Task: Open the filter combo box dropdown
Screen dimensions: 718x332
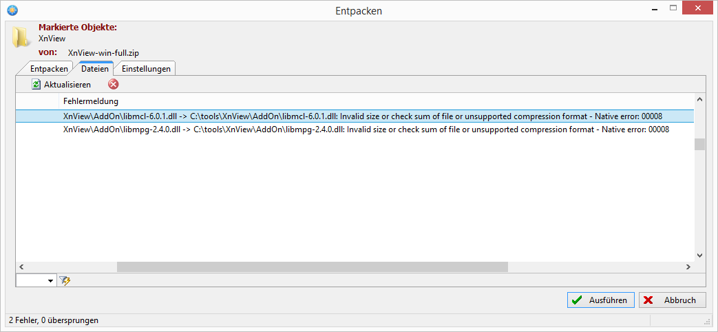Action: [50, 280]
